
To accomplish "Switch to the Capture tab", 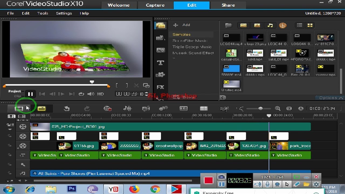I will (155, 5).
